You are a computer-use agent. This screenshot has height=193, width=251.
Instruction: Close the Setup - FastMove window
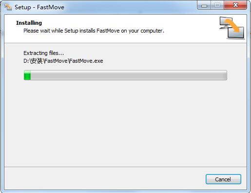tap(235, 5)
